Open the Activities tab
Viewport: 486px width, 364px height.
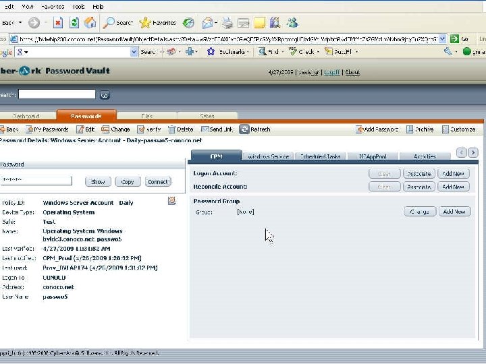click(x=425, y=156)
